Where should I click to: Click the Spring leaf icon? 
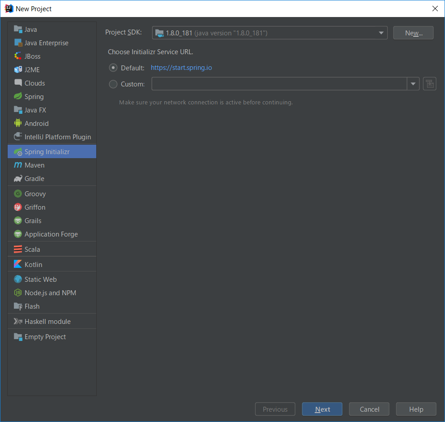[x=18, y=96]
